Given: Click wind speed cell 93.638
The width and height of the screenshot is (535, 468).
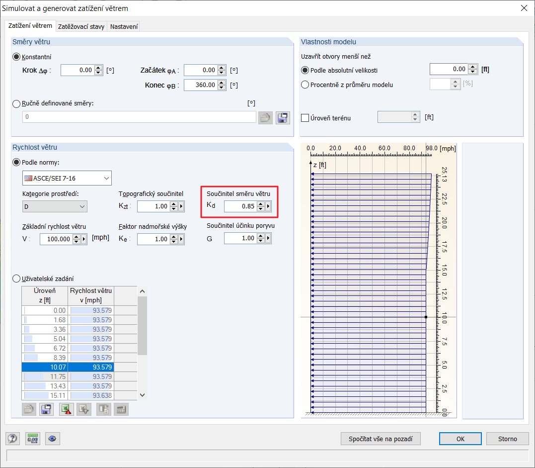Looking at the screenshot, I should point(91,395).
